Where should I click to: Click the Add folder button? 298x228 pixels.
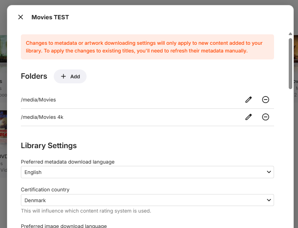70,76
